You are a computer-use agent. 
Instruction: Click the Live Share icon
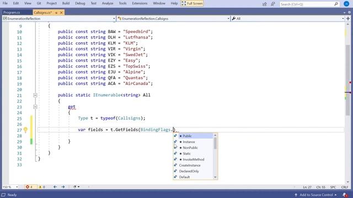click(265, 4)
